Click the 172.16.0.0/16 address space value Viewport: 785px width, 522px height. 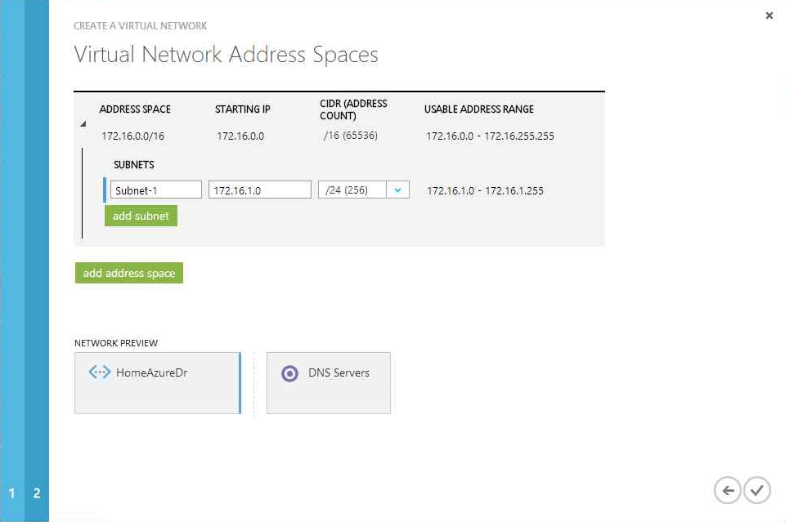pyautogui.click(x=133, y=136)
